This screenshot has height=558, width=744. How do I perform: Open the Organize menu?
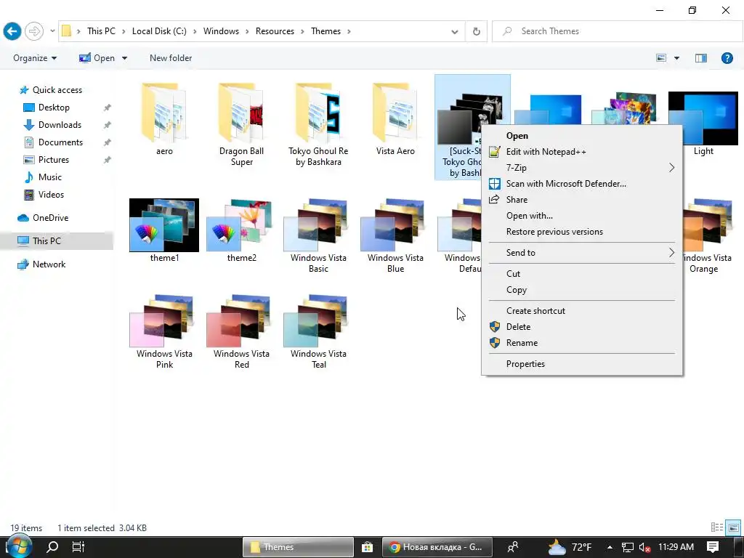[x=35, y=58]
